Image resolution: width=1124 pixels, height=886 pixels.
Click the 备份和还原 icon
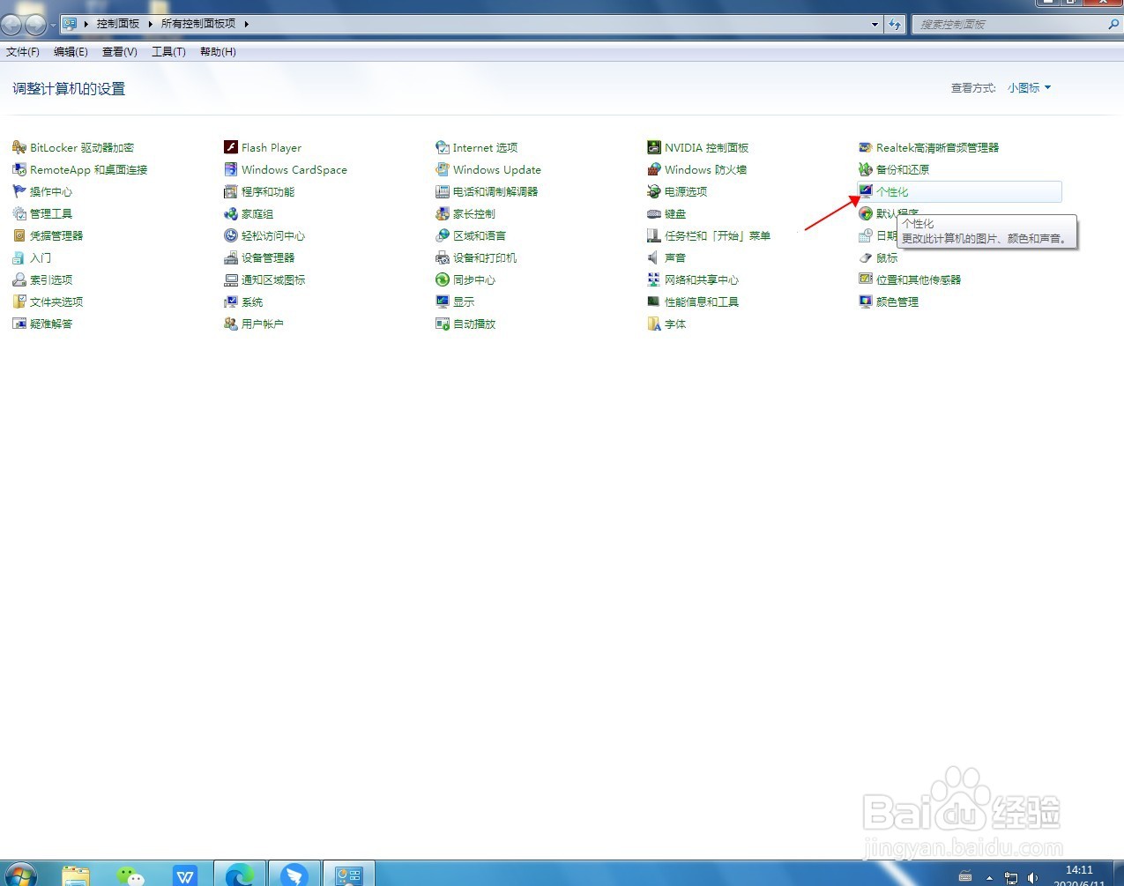pos(866,169)
